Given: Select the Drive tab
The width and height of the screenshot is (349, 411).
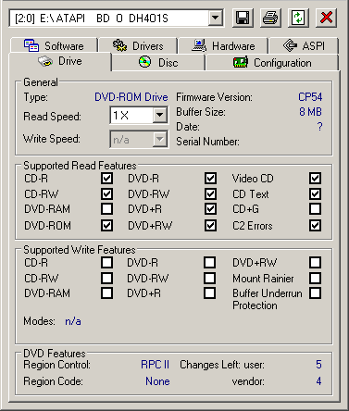Looking at the screenshot, I should (60, 61).
